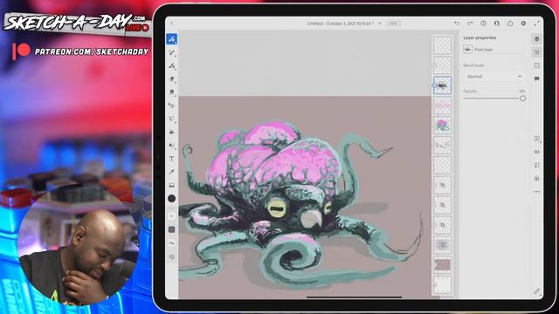Click the Opacity slider handle
This screenshot has width=559, height=314.
pyautogui.click(x=522, y=99)
